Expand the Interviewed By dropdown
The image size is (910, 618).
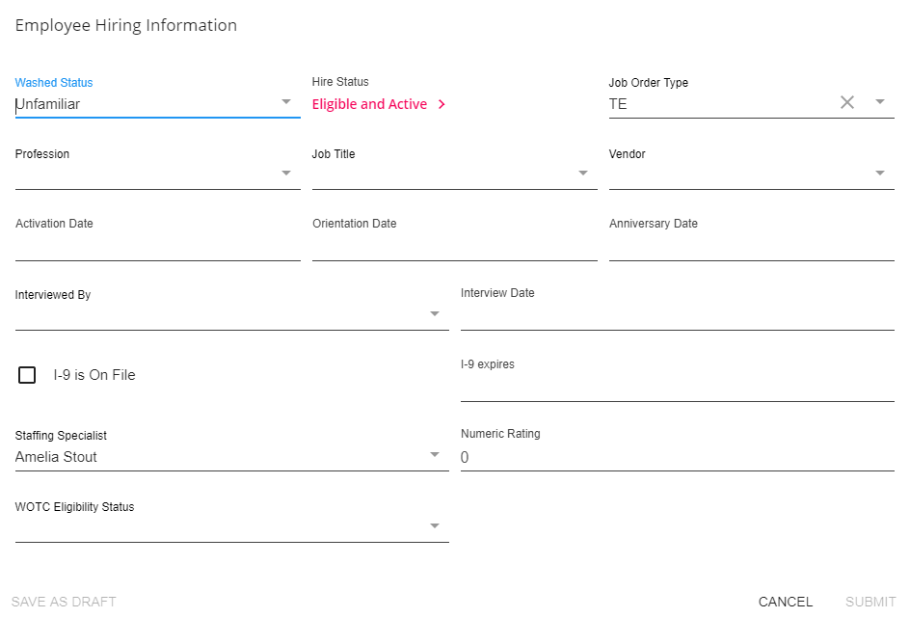coord(435,314)
